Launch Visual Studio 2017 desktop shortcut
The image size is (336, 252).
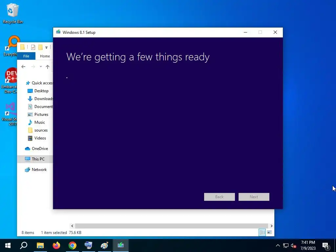(x=9, y=114)
